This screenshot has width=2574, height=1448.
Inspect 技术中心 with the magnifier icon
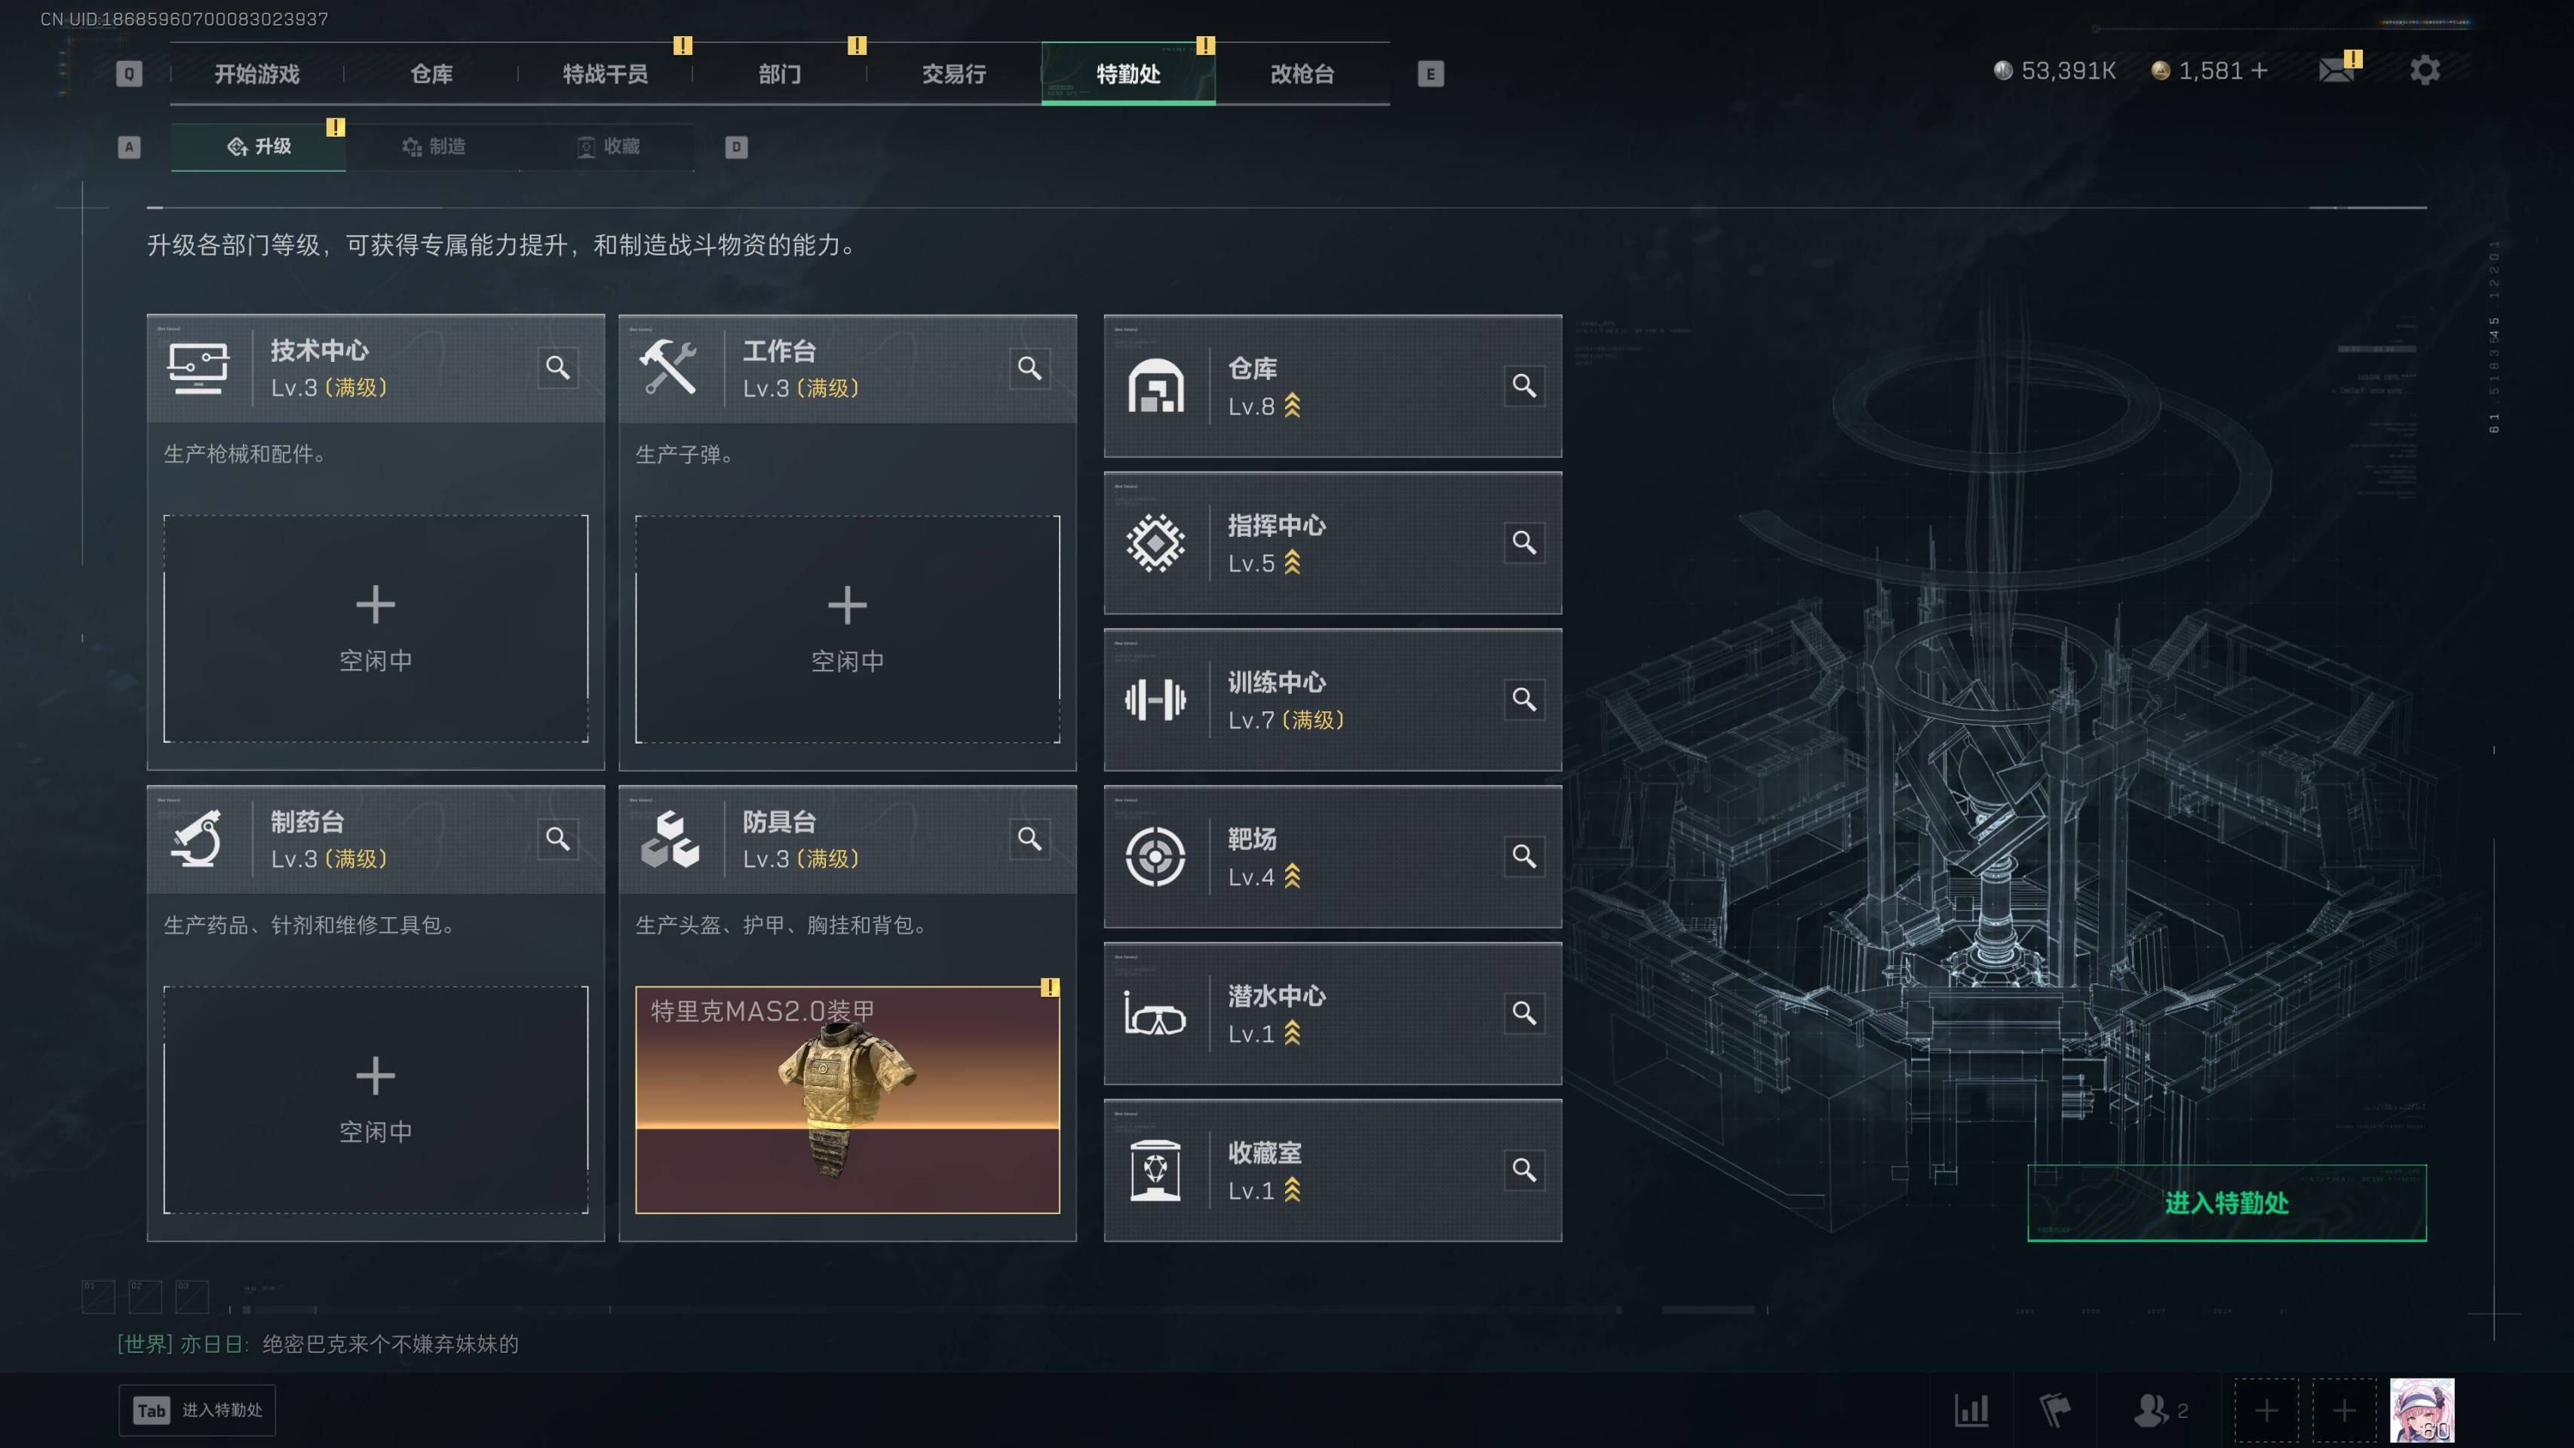557,368
